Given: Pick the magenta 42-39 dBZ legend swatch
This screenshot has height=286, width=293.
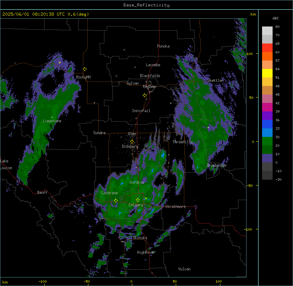Looking at the screenshot, I should coord(267,107).
